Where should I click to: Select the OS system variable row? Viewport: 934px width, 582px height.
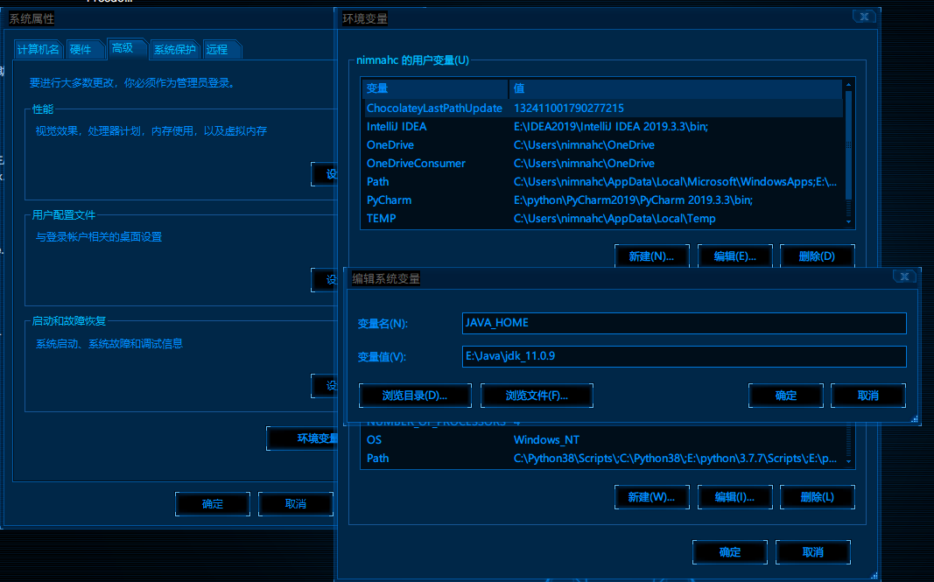click(x=603, y=439)
